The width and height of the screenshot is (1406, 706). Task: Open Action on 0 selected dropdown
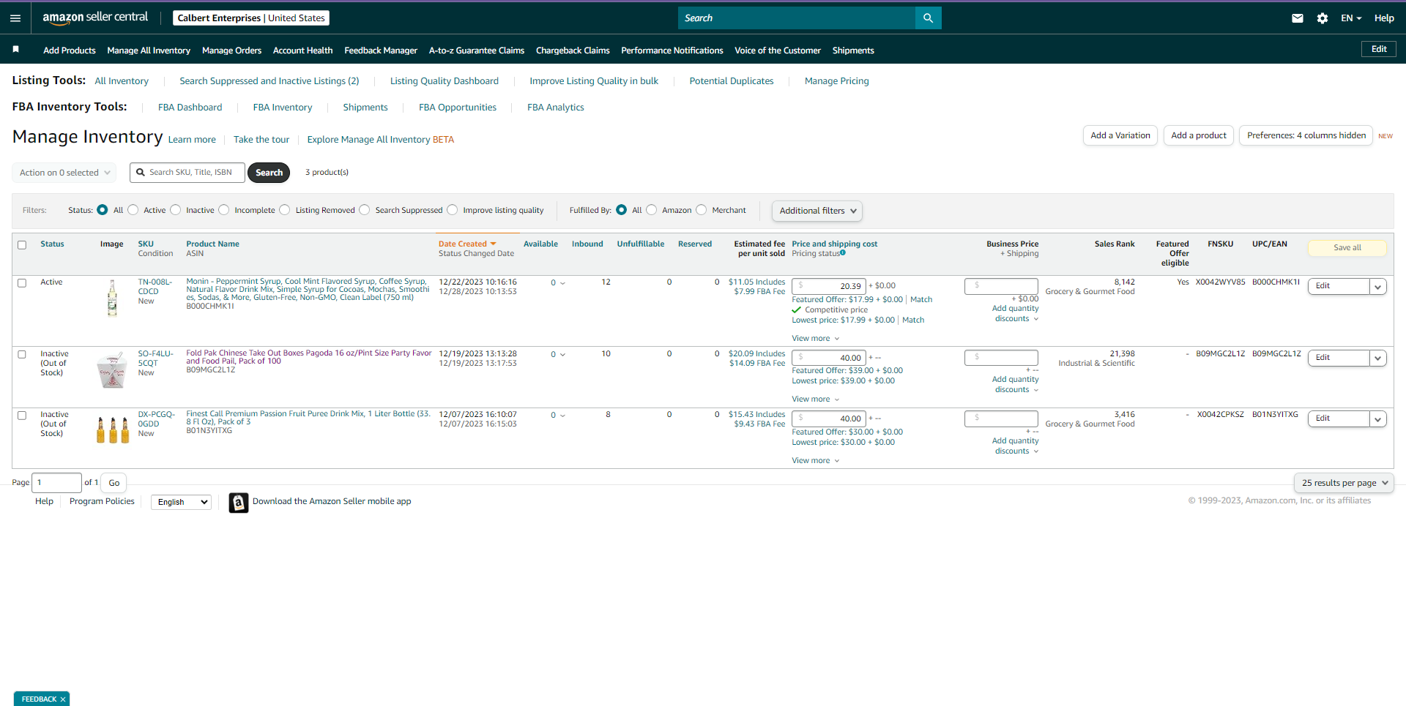tap(64, 173)
